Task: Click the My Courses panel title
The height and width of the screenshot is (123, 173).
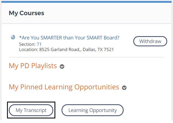Action: tap(26, 13)
